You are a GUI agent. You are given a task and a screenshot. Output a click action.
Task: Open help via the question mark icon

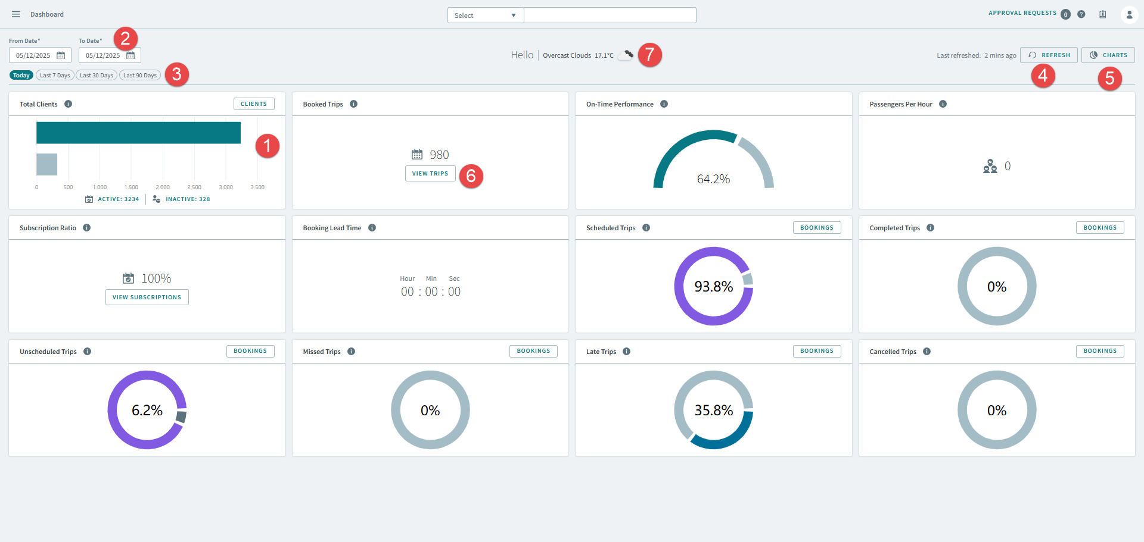[1081, 14]
